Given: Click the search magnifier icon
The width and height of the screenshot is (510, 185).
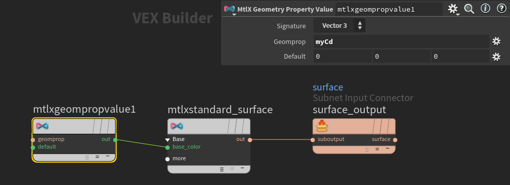Looking at the screenshot, I should point(469,9).
